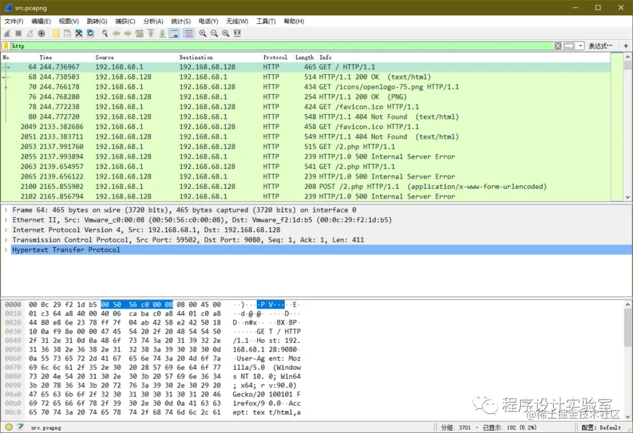Image resolution: width=633 pixels, height=433 pixels.
Task: Expand the Frame 64 details row
Action: coord(6,210)
